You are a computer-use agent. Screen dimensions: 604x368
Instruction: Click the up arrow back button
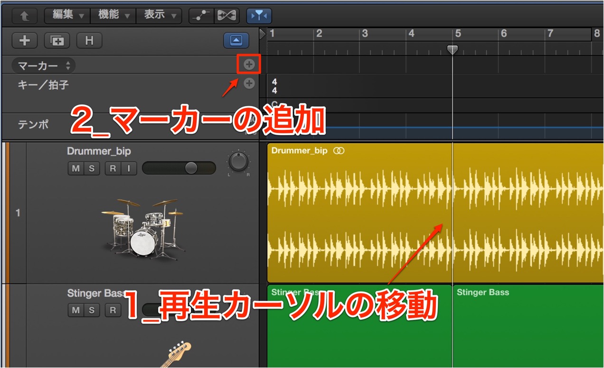coord(24,16)
